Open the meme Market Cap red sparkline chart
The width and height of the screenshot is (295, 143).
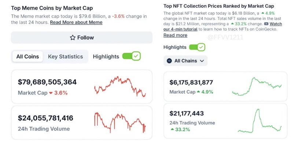(x=120, y=86)
